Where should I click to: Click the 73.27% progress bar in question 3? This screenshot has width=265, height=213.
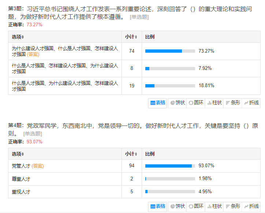170,51
